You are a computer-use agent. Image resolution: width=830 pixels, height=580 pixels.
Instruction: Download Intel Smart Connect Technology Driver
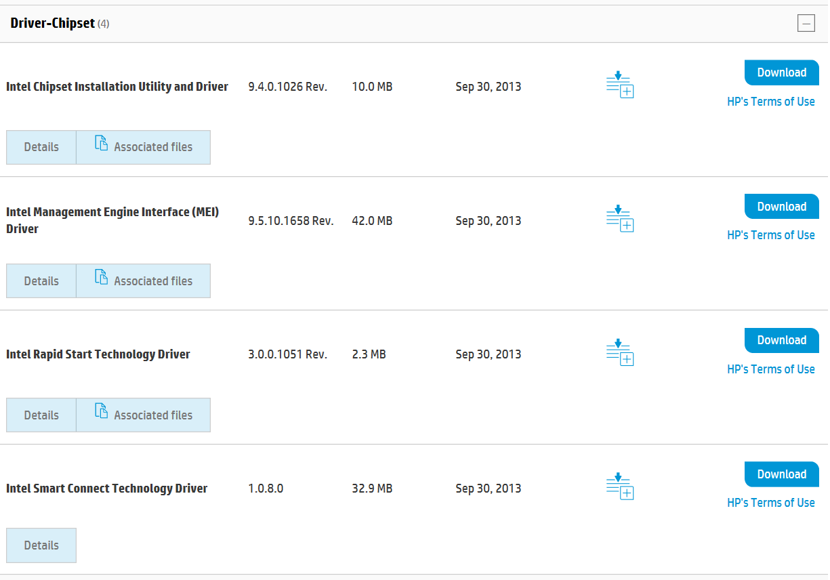[x=781, y=474]
